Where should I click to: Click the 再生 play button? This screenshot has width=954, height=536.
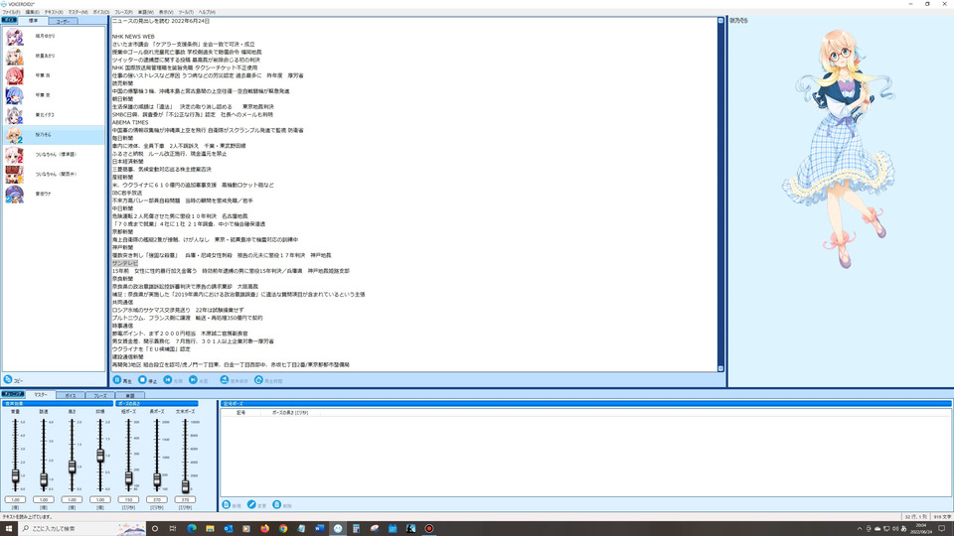coord(121,380)
